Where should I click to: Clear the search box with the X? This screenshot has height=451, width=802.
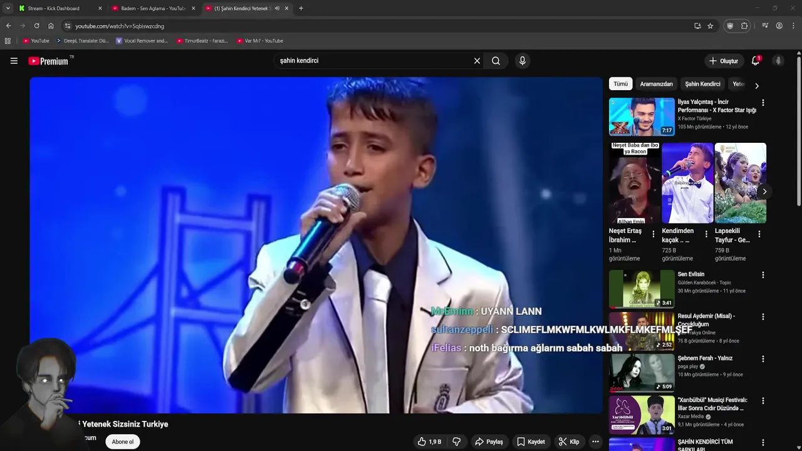pos(477,61)
